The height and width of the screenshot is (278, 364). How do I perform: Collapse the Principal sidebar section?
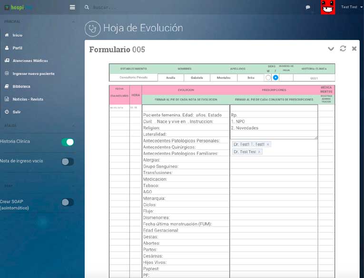[x=73, y=22]
